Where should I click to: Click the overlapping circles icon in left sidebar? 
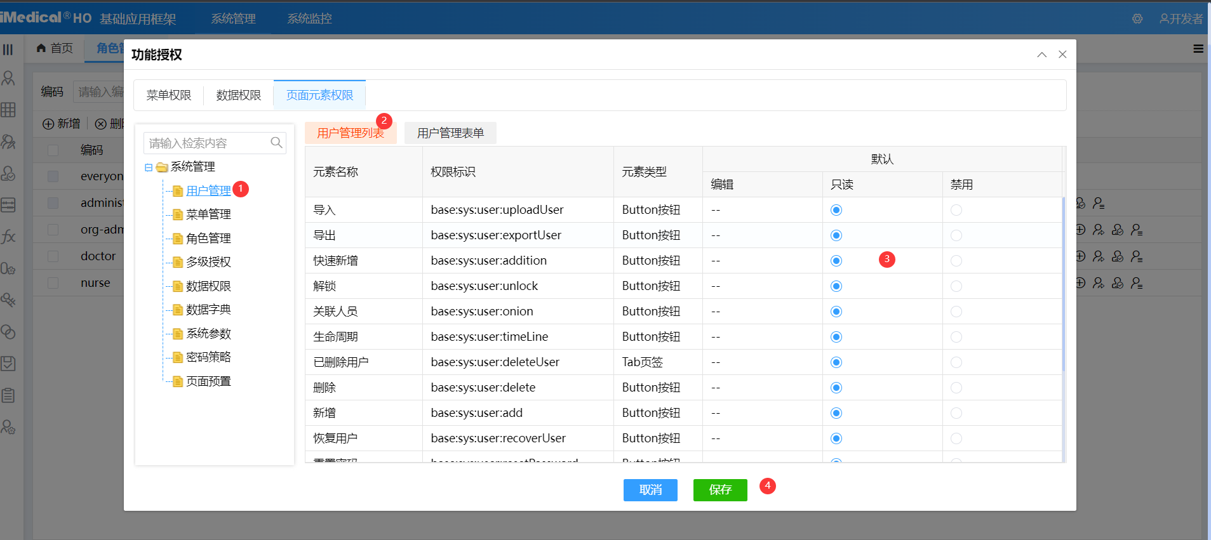tap(8, 332)
